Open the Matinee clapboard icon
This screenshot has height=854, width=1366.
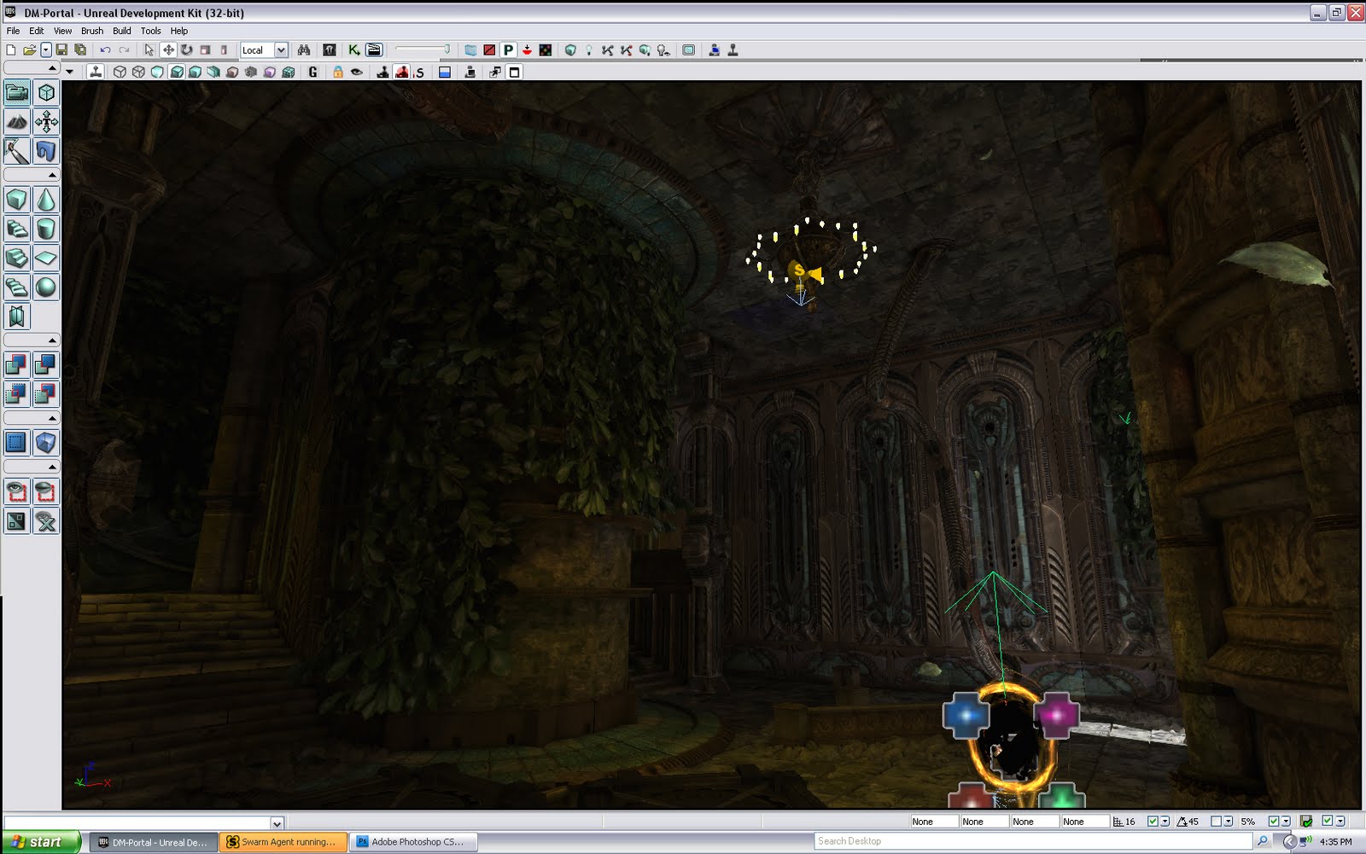374,50
